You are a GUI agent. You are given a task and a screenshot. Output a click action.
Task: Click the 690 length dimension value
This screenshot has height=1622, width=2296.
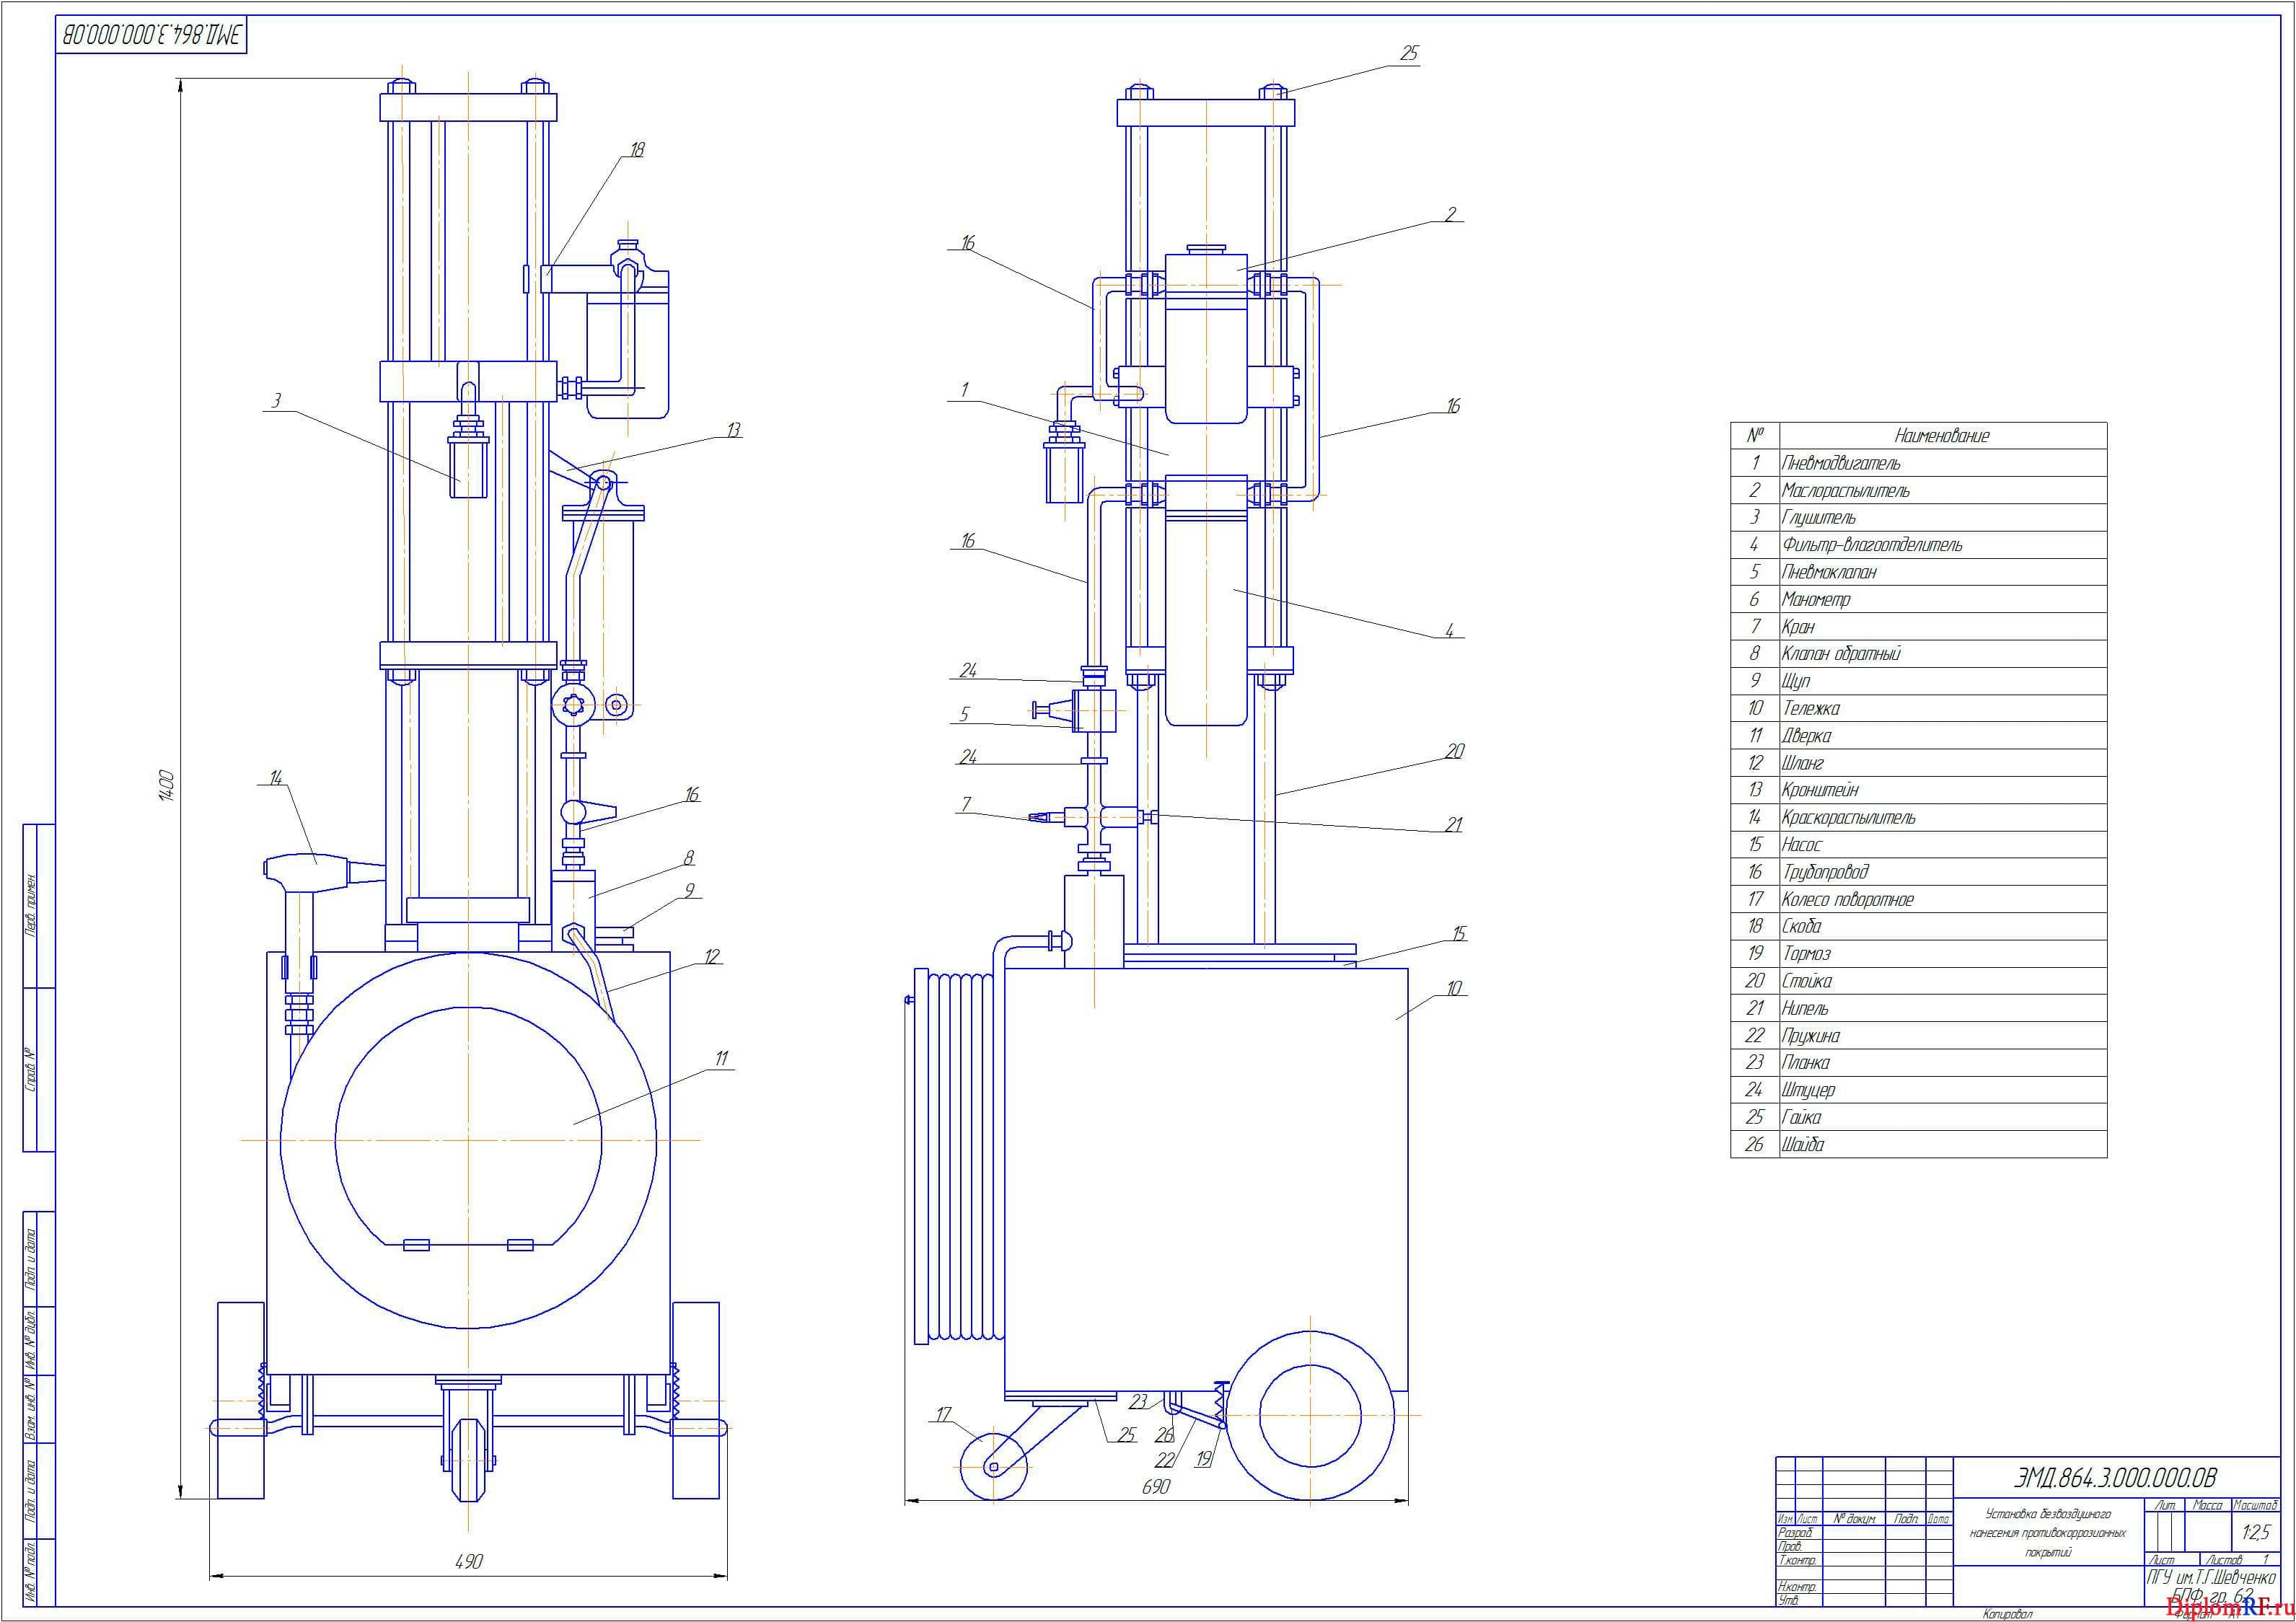pos(1156,1487)
